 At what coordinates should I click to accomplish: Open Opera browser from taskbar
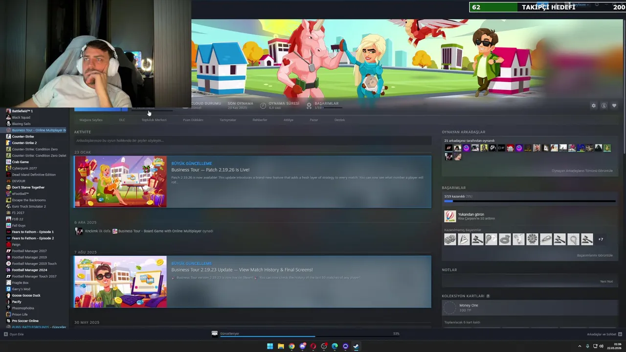tap(313, 346)
